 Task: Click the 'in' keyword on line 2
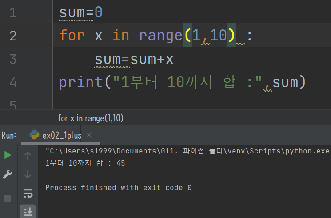(x=121, y=35)
